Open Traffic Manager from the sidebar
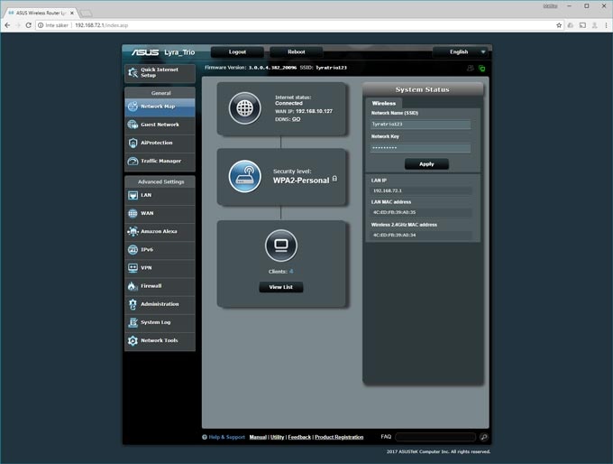The height and width of the screenshot is (464, 613). pos(160,161)
